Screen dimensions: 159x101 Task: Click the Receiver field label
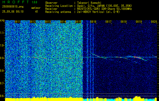[51, 9]
